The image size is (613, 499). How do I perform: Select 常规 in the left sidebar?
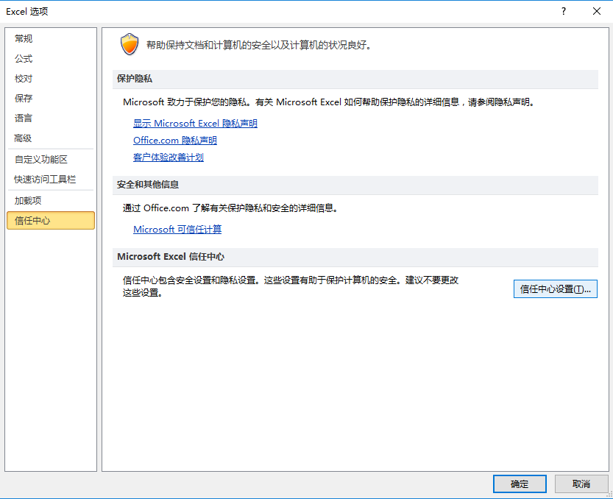pos(24,39)
